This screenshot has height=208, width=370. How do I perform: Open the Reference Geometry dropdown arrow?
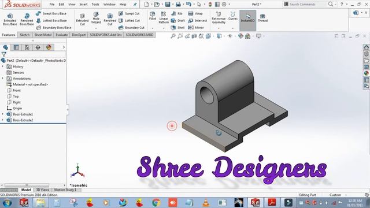coord(219,28)
